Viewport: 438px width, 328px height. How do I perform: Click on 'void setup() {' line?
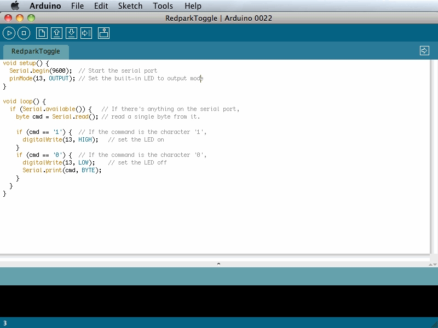click(26, 63)
